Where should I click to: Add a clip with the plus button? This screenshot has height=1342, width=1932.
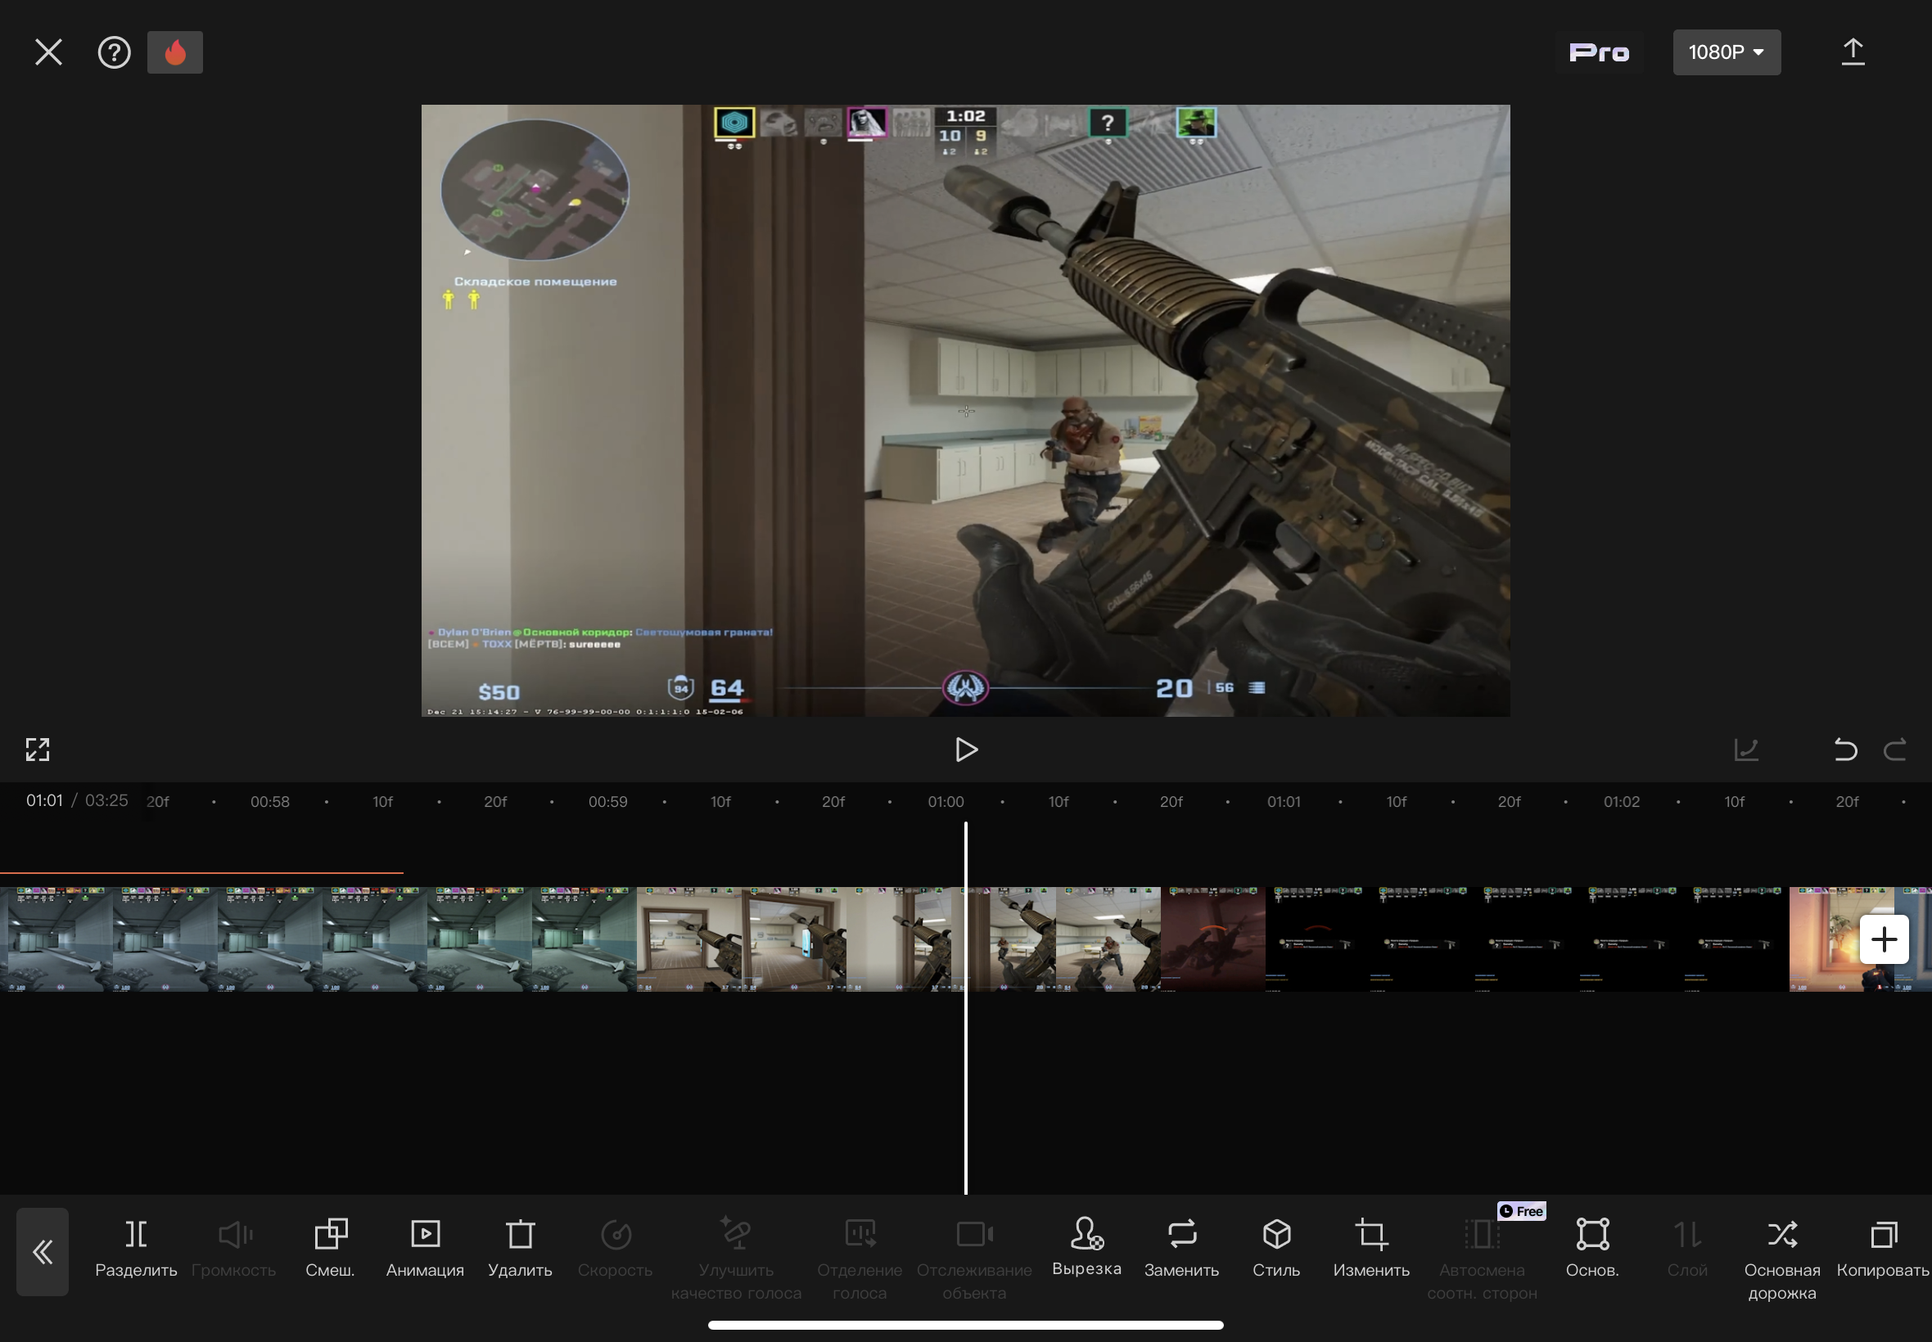[x=1883, y=939]
